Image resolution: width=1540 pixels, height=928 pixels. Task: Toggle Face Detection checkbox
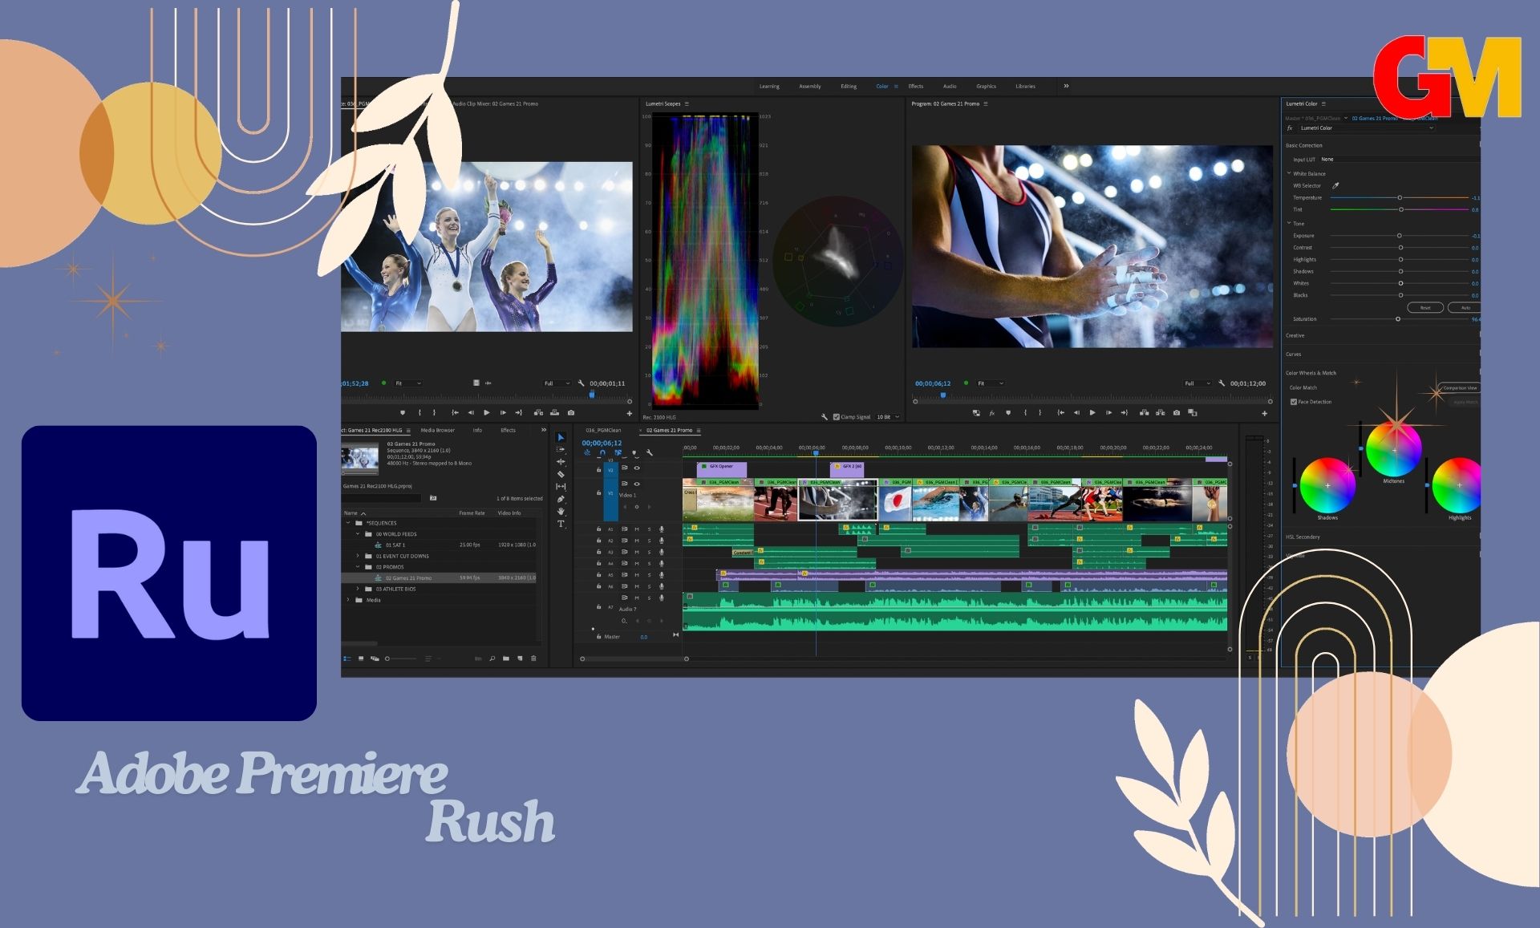pyautogui.click(x=1294, y=402)
